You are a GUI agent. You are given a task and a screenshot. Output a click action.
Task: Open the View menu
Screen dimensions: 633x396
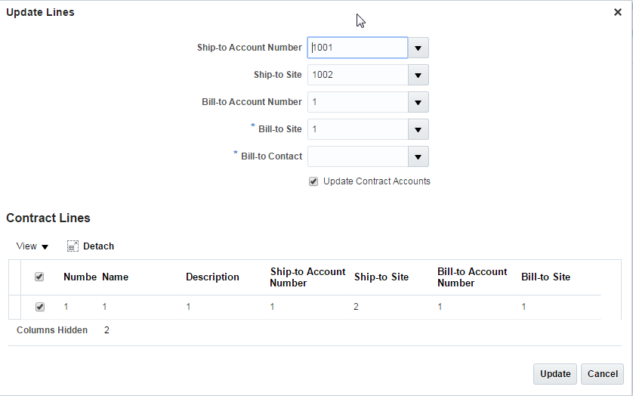pyautogui.click(x=32, y=246)
